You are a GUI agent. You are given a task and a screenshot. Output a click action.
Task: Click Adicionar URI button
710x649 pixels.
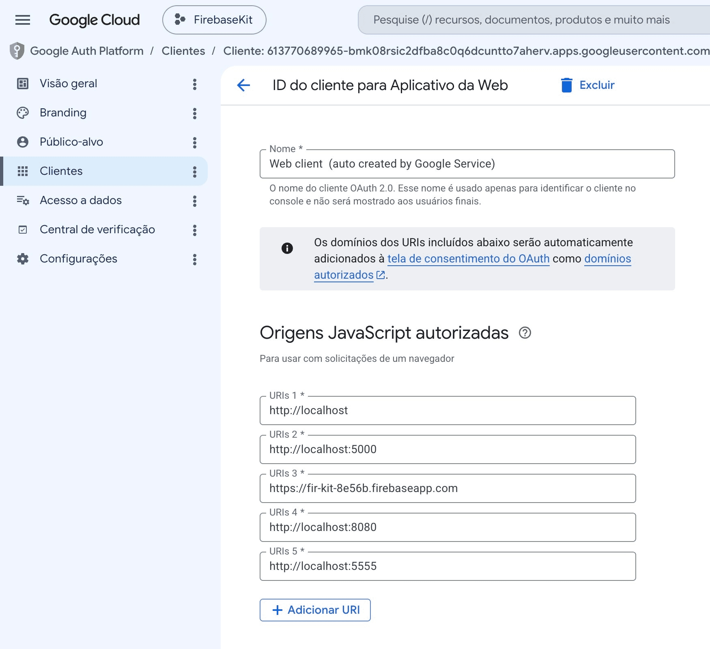click(x=315, y=610)
